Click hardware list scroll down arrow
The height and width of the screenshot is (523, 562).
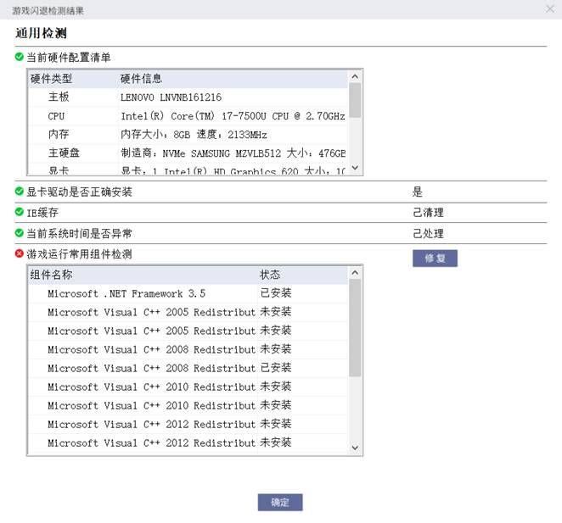click(355, 168)
